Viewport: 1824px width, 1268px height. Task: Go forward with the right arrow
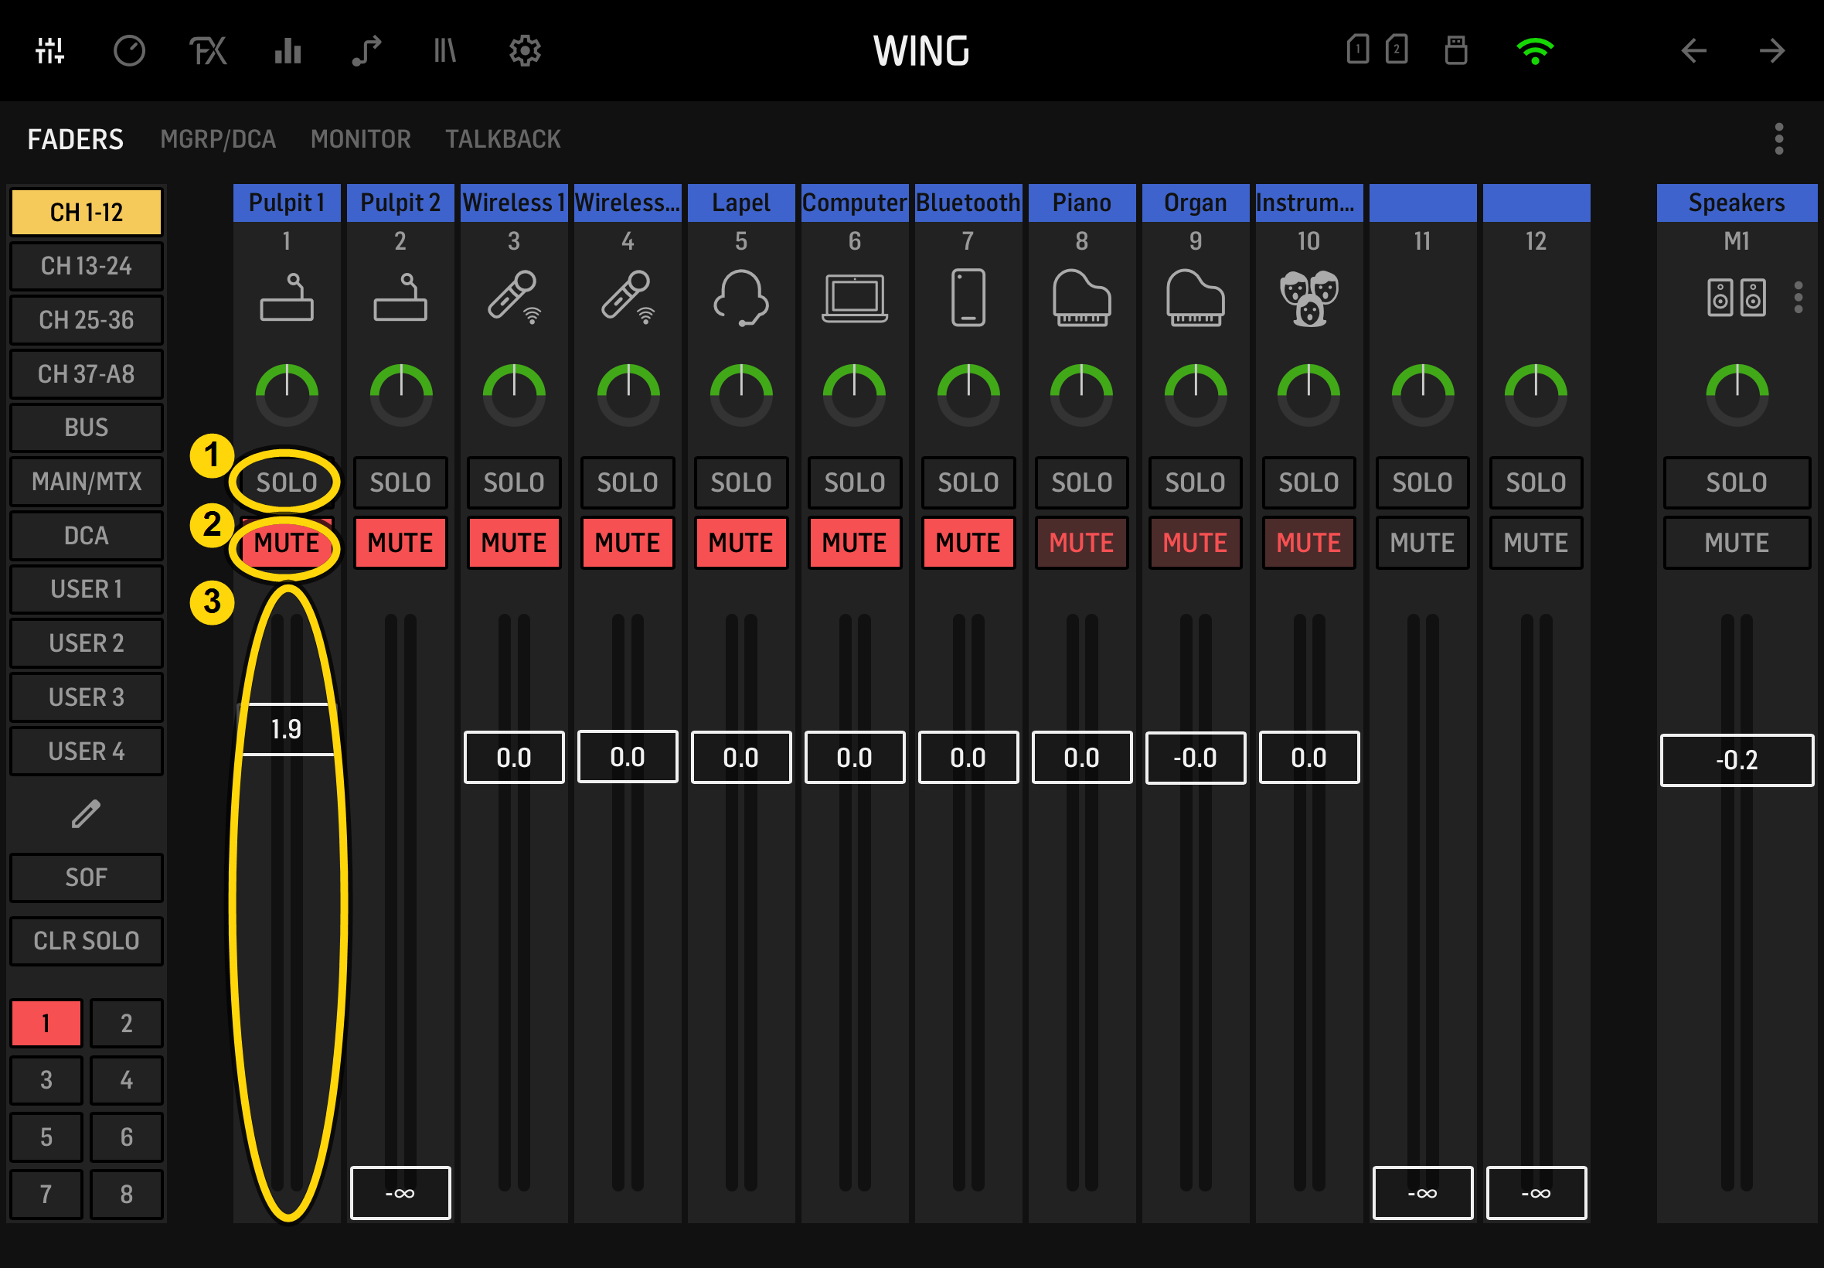click(1771, 51)
